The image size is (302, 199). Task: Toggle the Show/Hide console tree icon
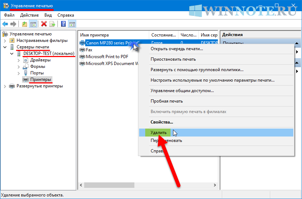point(33,24)
